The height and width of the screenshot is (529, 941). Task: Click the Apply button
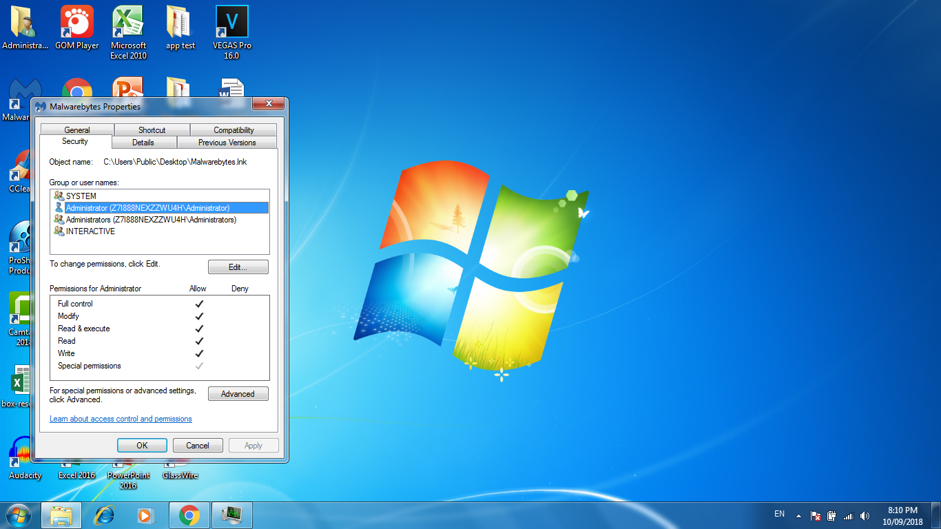click(x=254, y=446)
